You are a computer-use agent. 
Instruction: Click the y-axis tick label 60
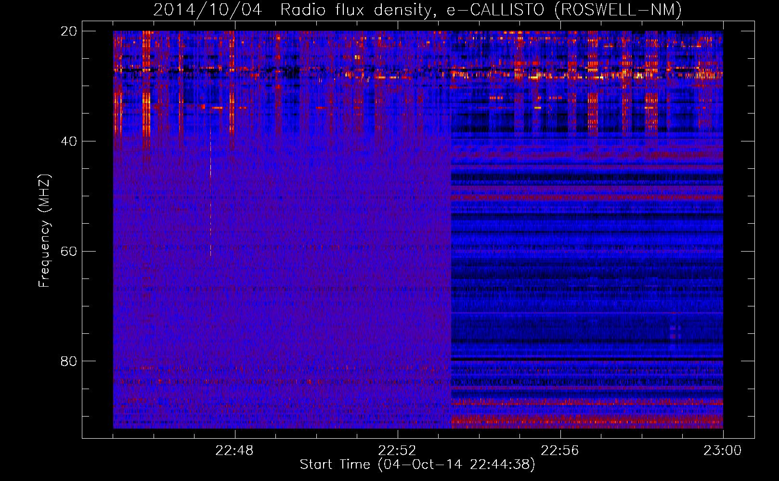(x=69, y=251)
